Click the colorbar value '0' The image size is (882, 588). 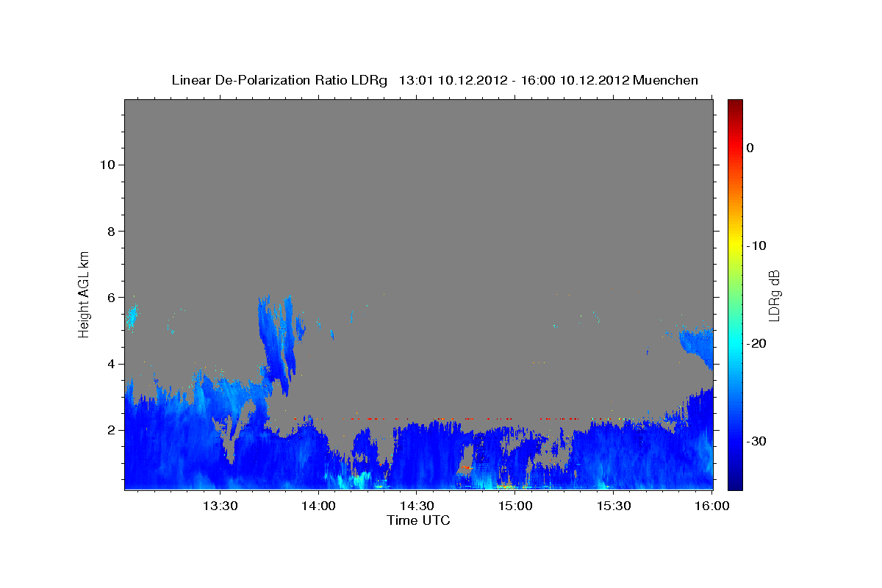pos(750,148)
